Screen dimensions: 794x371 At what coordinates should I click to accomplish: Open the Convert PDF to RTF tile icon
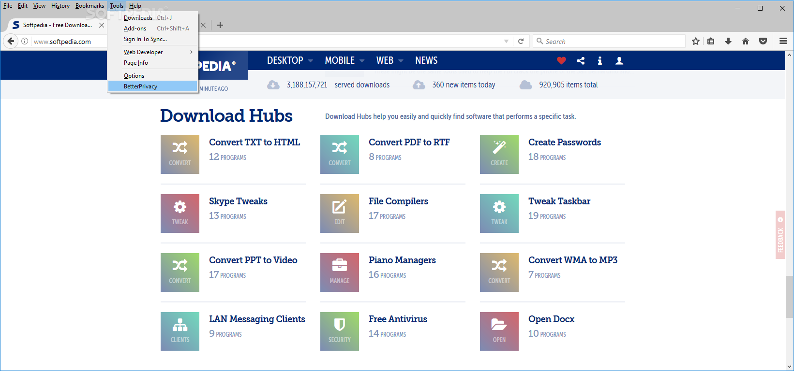click(x=340, y=155)
